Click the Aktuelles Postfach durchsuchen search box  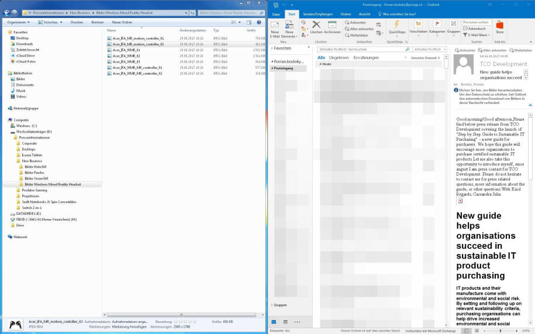364,50
